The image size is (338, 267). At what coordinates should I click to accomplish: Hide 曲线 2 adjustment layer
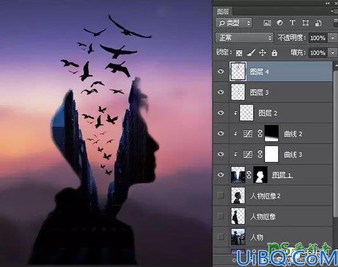click(x=221, y=133)
